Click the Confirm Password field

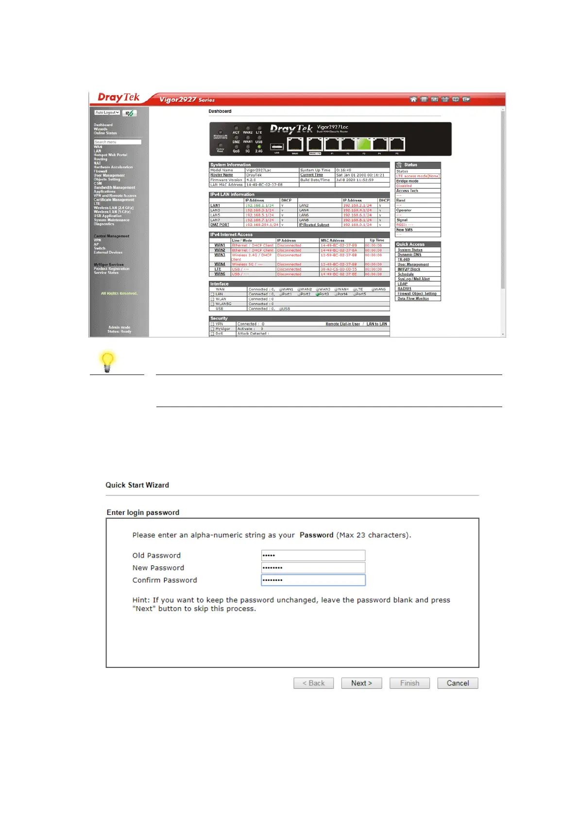(x=313, y=580)
